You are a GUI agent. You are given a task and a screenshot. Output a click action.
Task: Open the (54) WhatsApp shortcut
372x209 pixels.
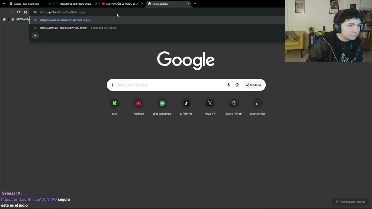click(162, 107)
